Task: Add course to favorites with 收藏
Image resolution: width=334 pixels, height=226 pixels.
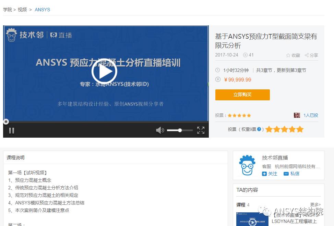Action: point(293,55)
